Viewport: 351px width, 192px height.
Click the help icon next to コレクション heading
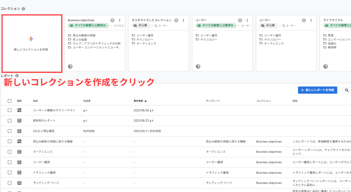pyautogui.click(x=24, y=9)
